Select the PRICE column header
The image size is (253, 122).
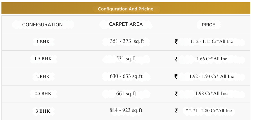[208, 25]
